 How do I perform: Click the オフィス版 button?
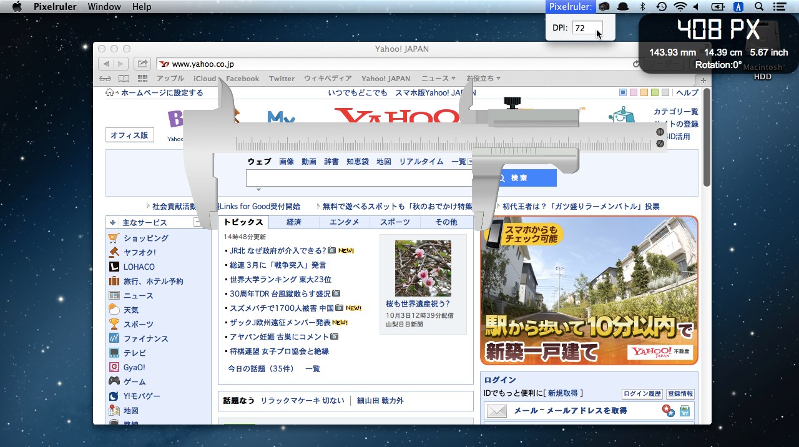point(130,135)
